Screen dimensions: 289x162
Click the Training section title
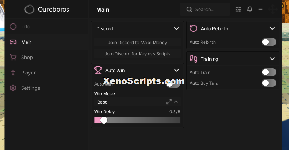pyautogui.click(x=209, y=59)
